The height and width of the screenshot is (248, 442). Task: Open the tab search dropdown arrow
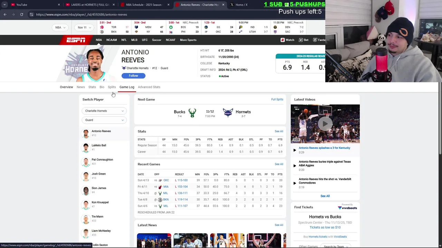(x=4, y=4)
